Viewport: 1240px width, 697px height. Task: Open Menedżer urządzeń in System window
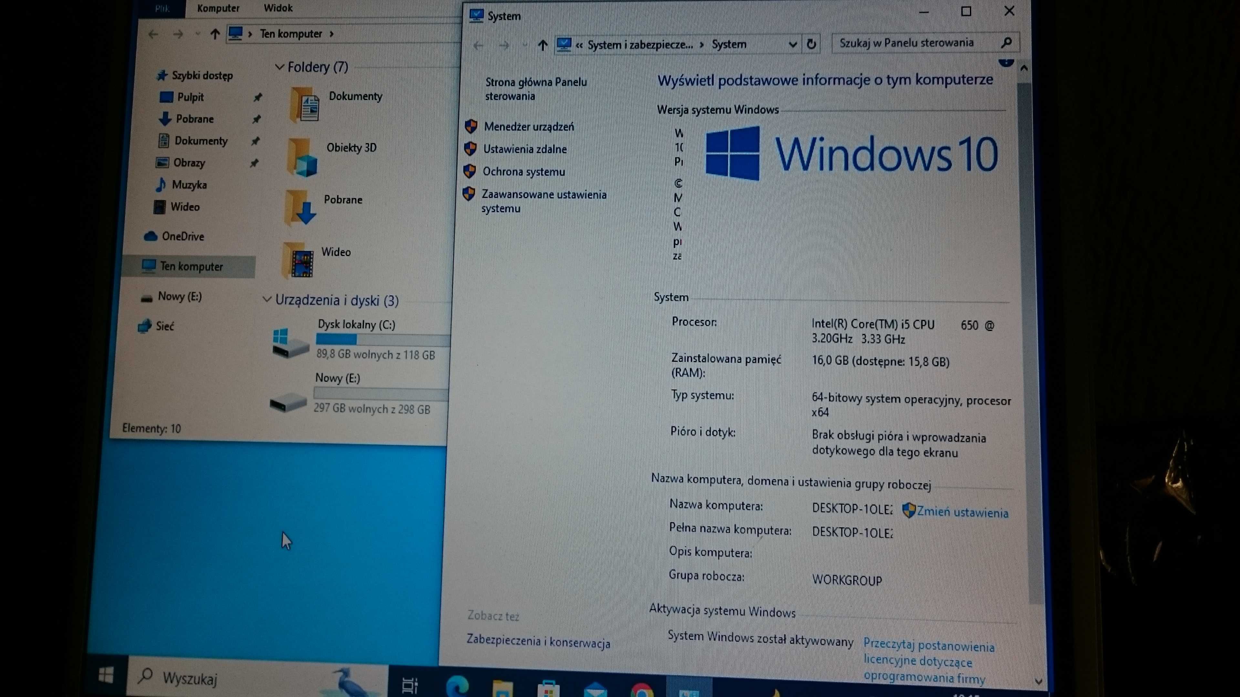tap(529, 126)
